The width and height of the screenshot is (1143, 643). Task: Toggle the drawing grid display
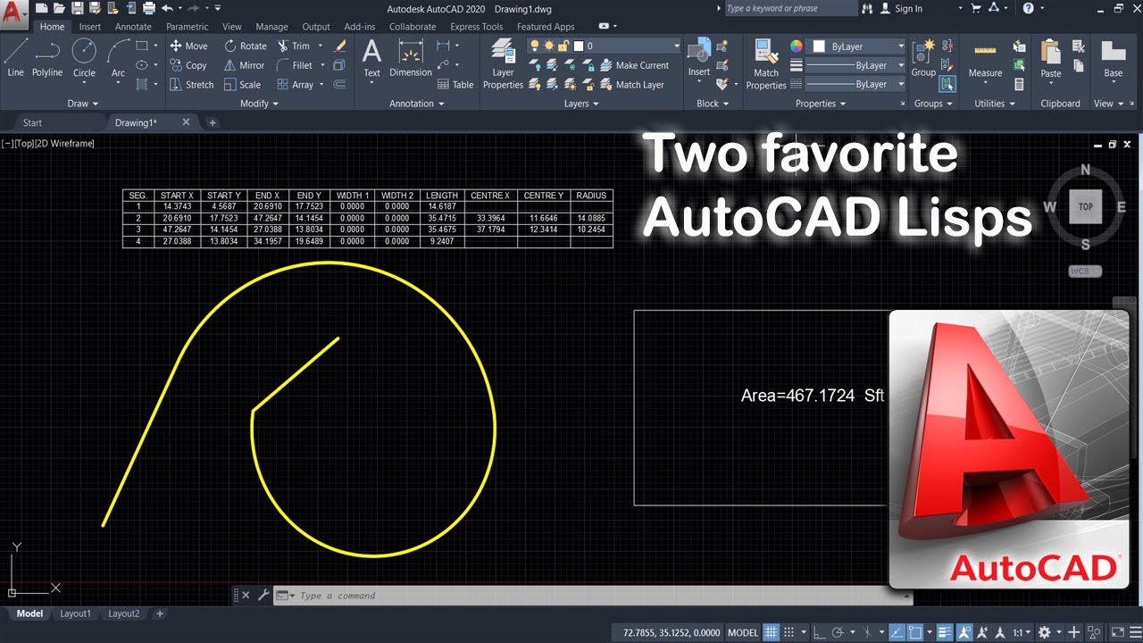tap(771, 632)
